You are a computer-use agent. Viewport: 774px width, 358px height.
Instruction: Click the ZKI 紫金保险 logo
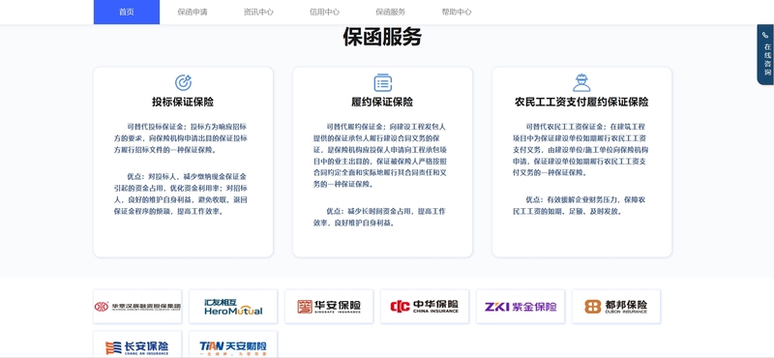[x=521, y=307]
